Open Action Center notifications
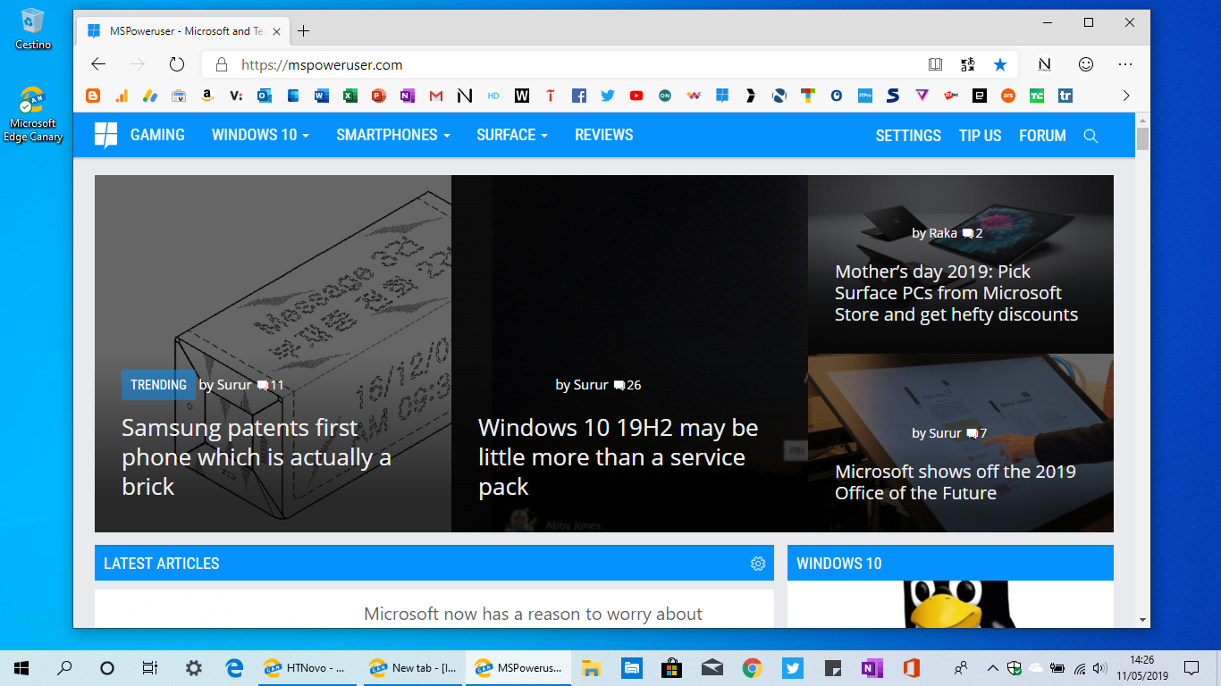 [x=1191, y=668]
